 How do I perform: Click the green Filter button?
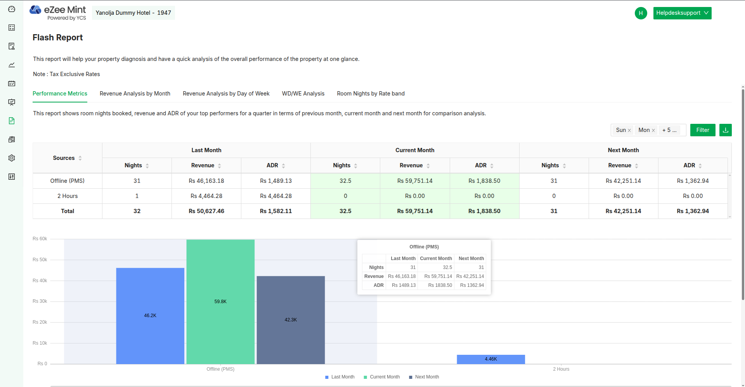pos(703,130)
